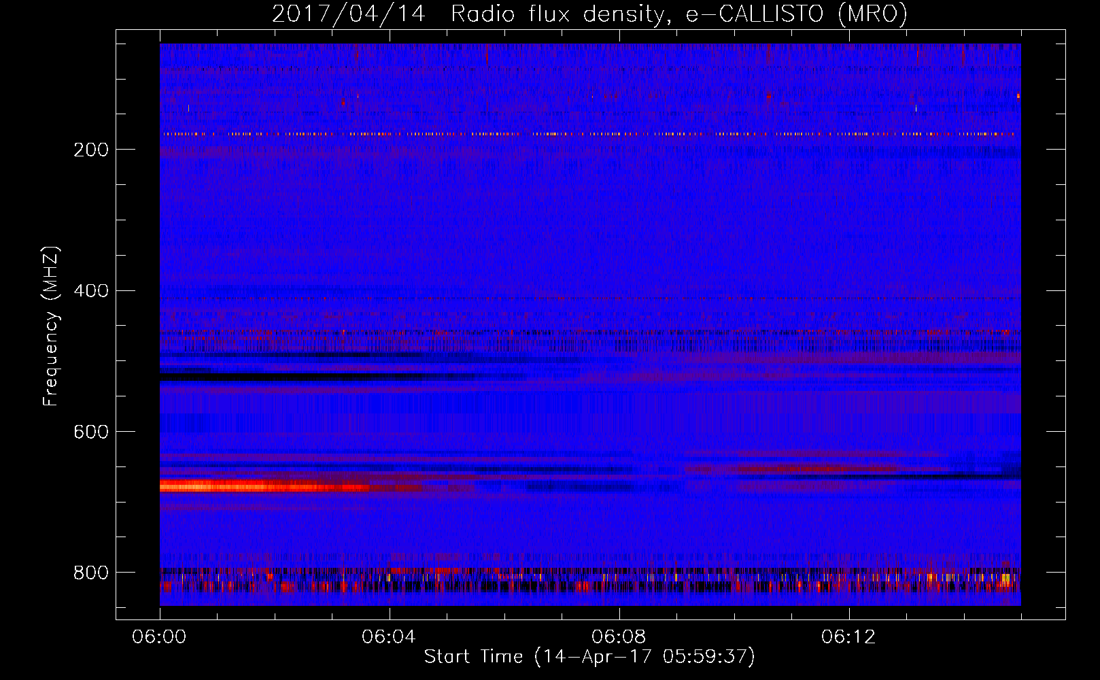Image resolution: width=1100 pixels, height=680 pixels.
Task: Select the 'Frequency (MHZ)' axis label
Action: [x=51, y=326]
